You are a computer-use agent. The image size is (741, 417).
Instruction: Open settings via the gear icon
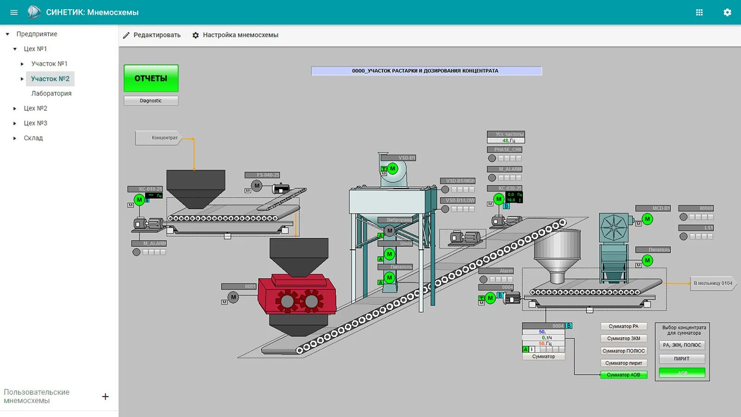point(727,13)
